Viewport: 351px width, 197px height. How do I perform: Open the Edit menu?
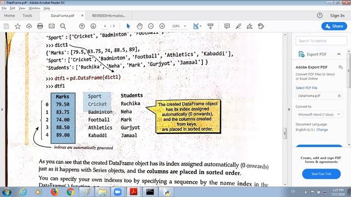[12, 8]
